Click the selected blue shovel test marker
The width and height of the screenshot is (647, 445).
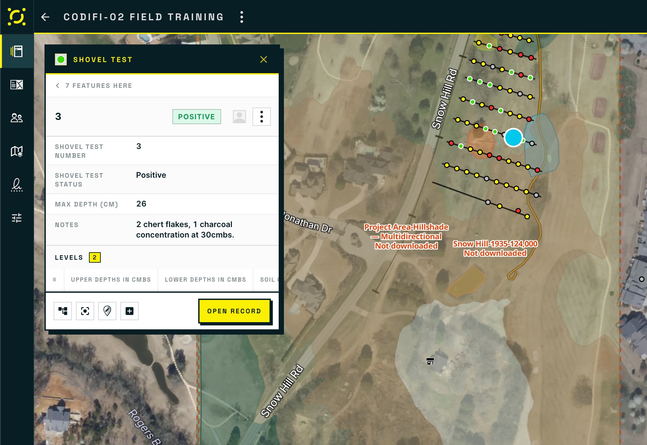(513, 138)
